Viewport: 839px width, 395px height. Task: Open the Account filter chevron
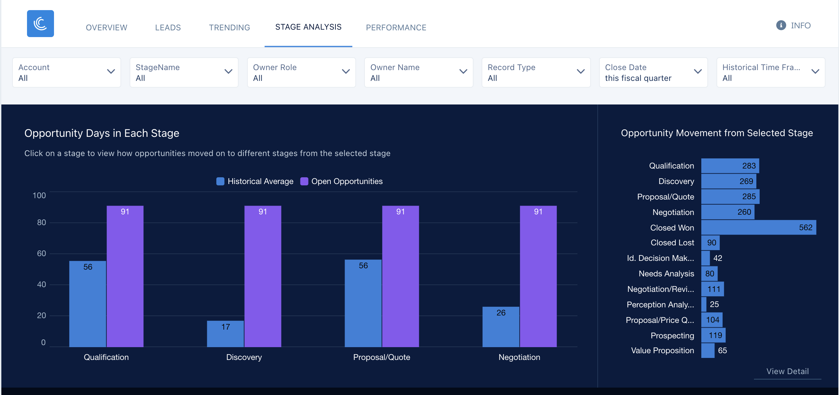(111, 71)
